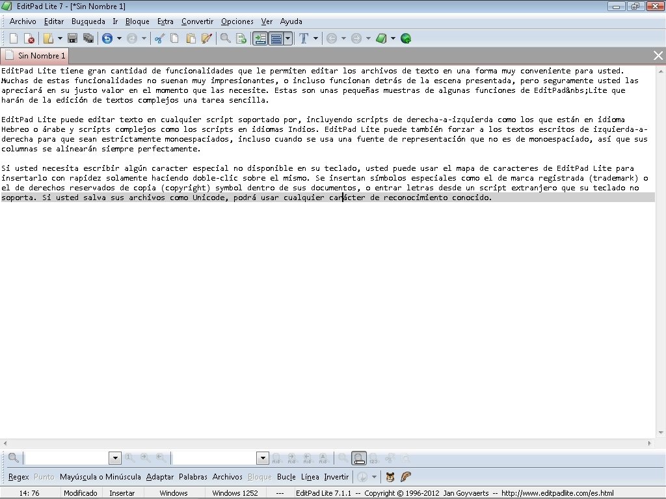Expand the green notepad dropdown arrow
This screenshot has height=499, width=666.
point(393,38)
